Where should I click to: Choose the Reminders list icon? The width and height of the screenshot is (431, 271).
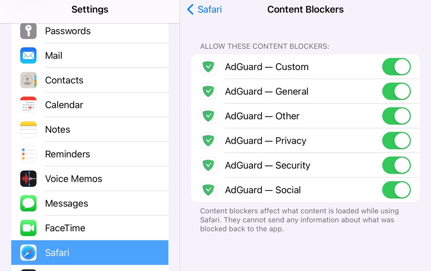point(28,154)
